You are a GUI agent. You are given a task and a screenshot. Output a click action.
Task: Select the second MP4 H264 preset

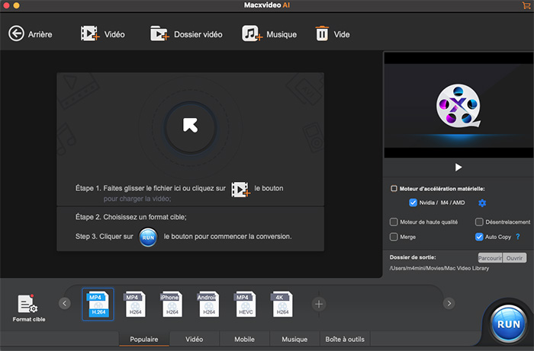(135, 304)
